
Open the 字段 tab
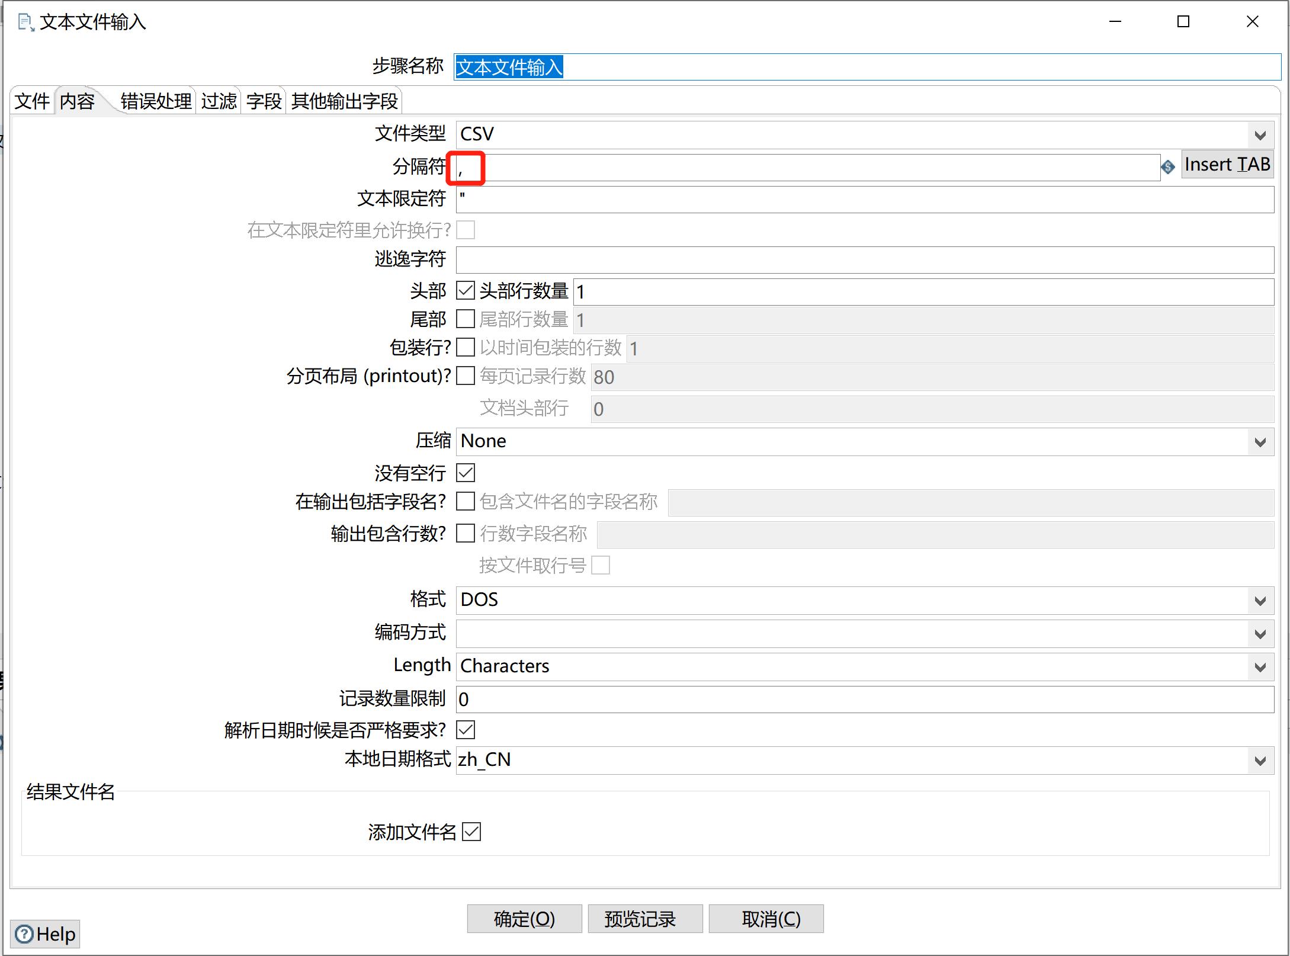264,101
